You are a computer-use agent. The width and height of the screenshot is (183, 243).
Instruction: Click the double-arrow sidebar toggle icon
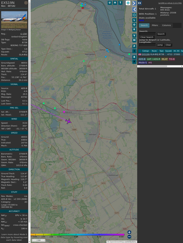(x=139, y=3)
